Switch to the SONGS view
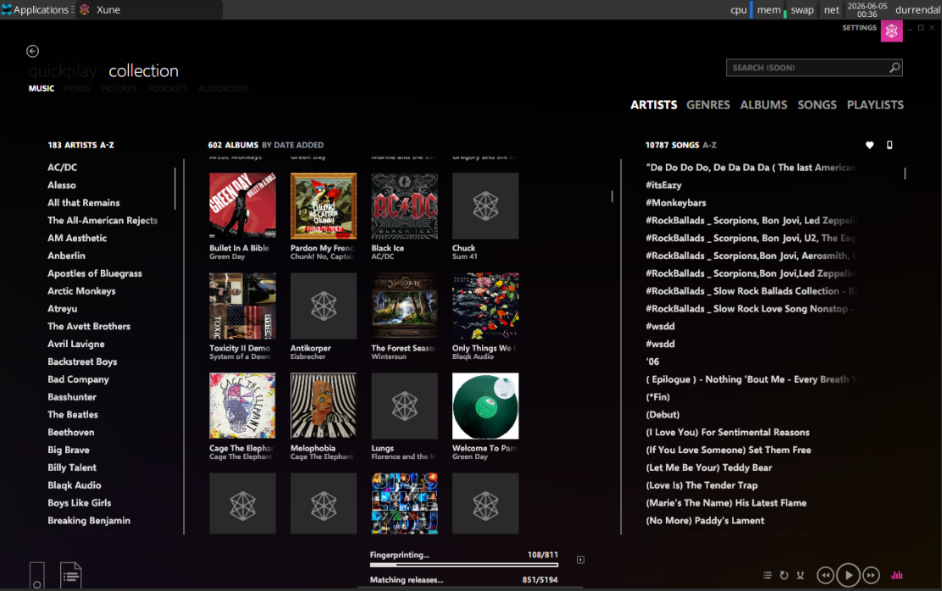Image resolution: width=942 pixels, height=591 pixels. click(x=817, y=104)
